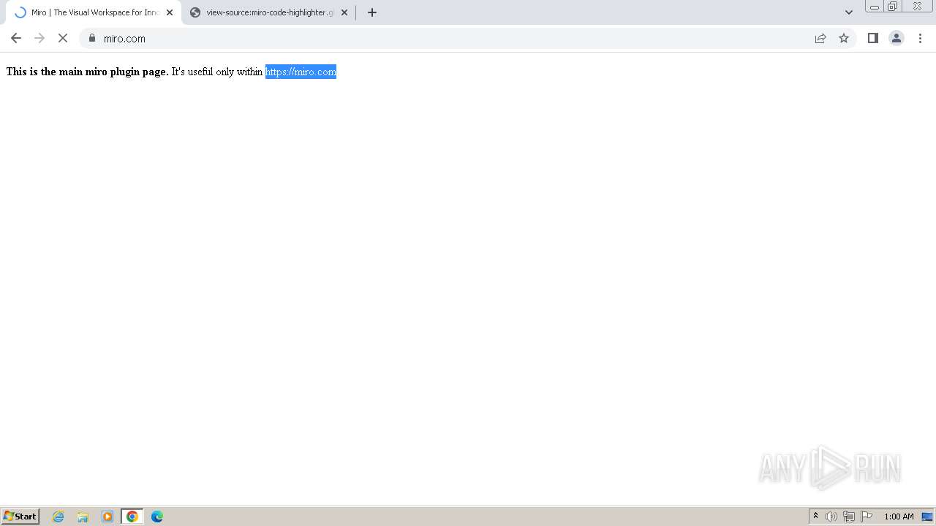Open the Chrome profile menu
The height and width of the screenshot is (526, 936).
pos(897,38)
